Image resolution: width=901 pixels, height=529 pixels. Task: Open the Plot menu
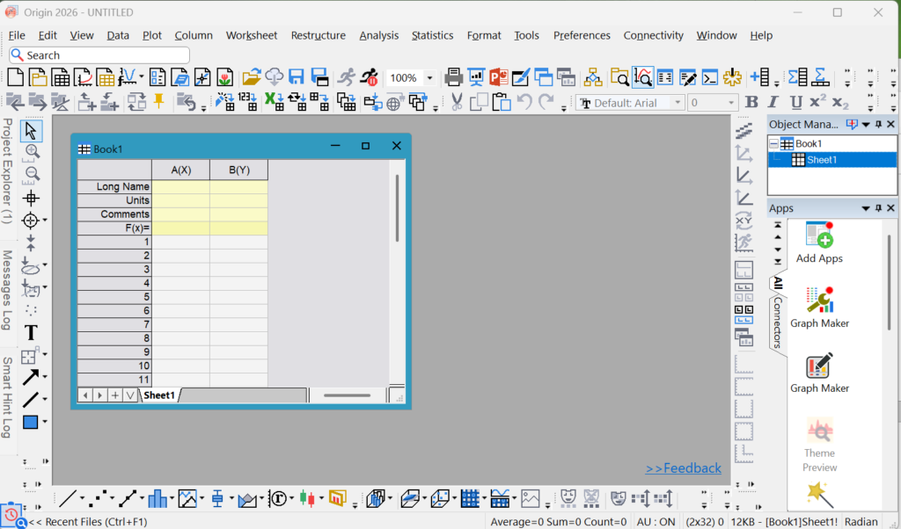[151, 35]
